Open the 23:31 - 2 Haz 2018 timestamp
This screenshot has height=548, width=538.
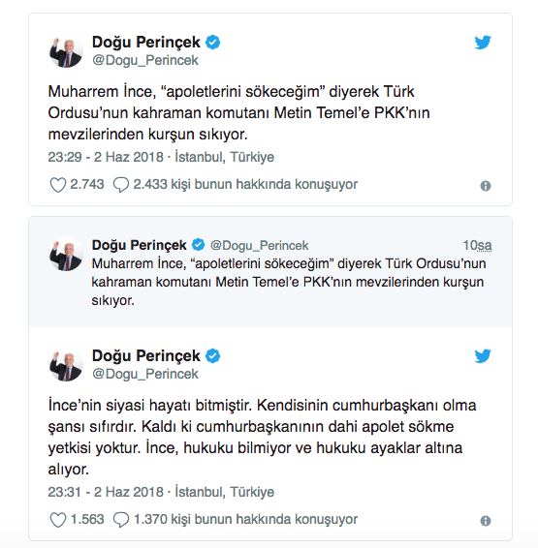click(x=106, y=492)
